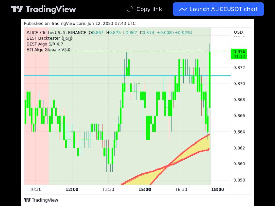Click the TradingView logo in the header
The image size is (275, 206).
point(43,9)
